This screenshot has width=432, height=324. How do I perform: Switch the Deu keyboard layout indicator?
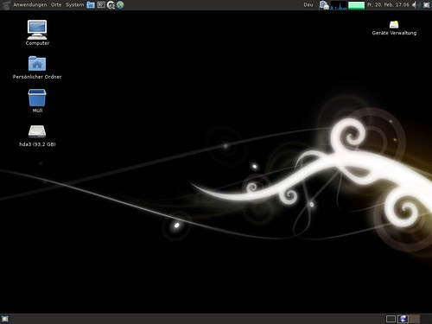coord(308,5)
